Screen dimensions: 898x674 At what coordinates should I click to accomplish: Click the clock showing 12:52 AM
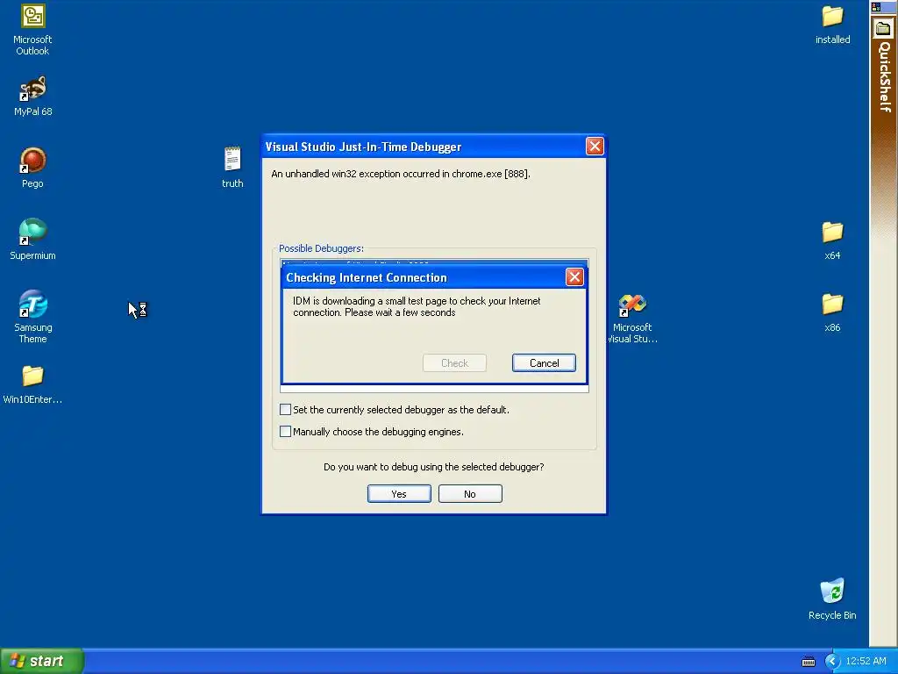tap(866, 662)
